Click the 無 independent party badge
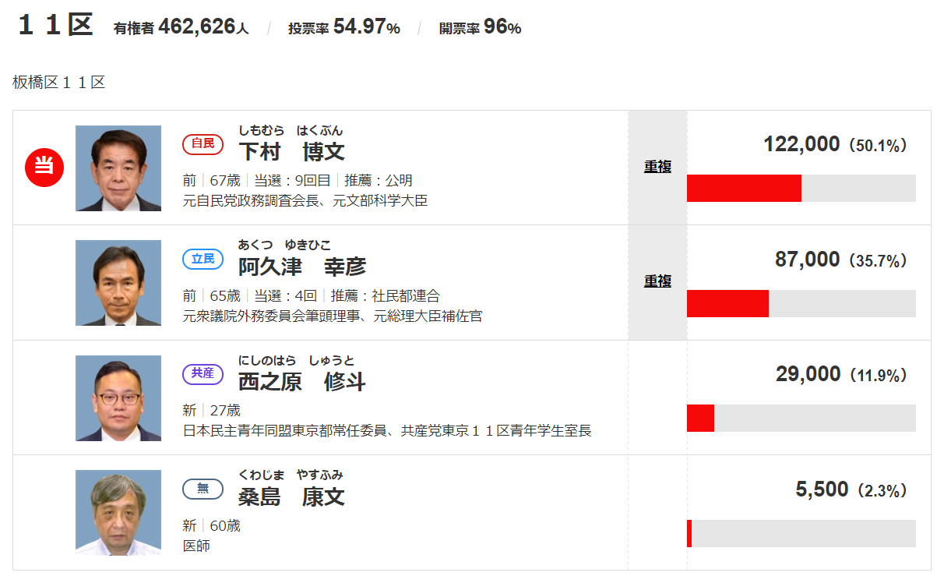Image resolution: width=944 pixels, height=583 pixels. click(x=203, y=489)
